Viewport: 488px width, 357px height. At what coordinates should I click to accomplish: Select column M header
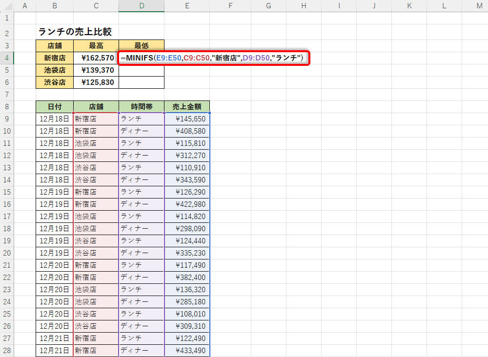479,6
